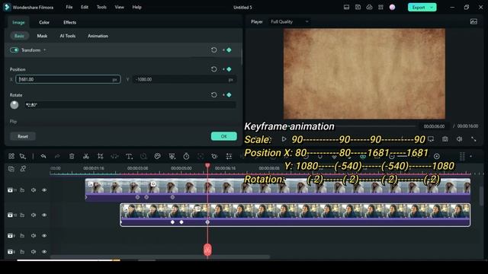The width and height of the screenshot is (488, 274).
Task: Click the Reset button
Action: (23, 136)
